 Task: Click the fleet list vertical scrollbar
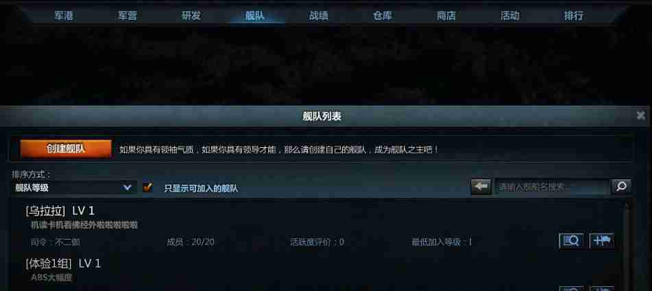[627, 245]
